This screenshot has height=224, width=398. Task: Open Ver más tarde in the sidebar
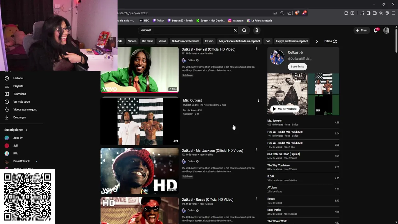[x=21, y=102]
